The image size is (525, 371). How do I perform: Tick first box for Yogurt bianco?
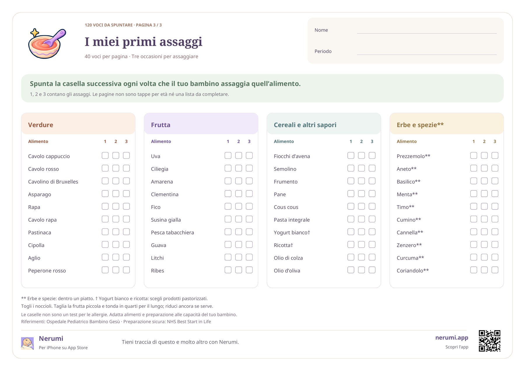pyautogui.click(x=351, y=232)
